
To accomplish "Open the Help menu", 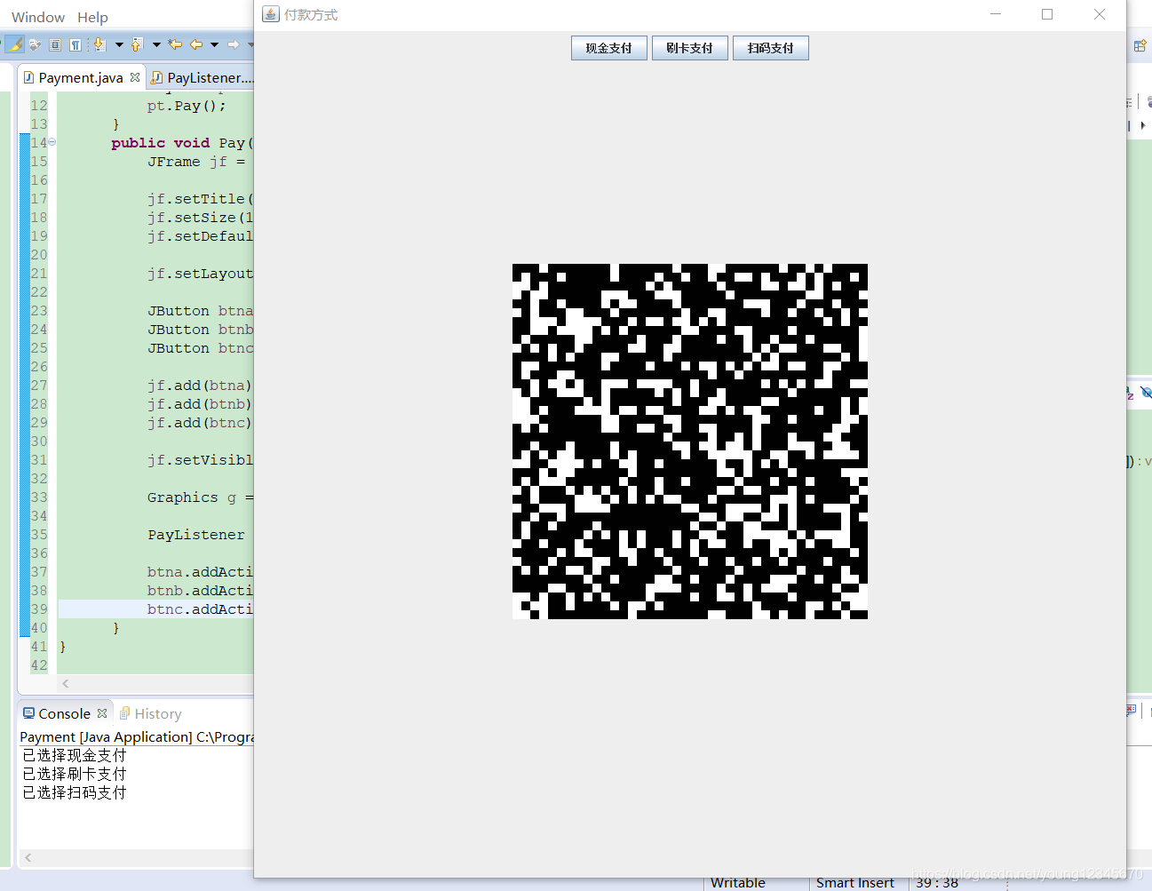I will pos(92,17).
